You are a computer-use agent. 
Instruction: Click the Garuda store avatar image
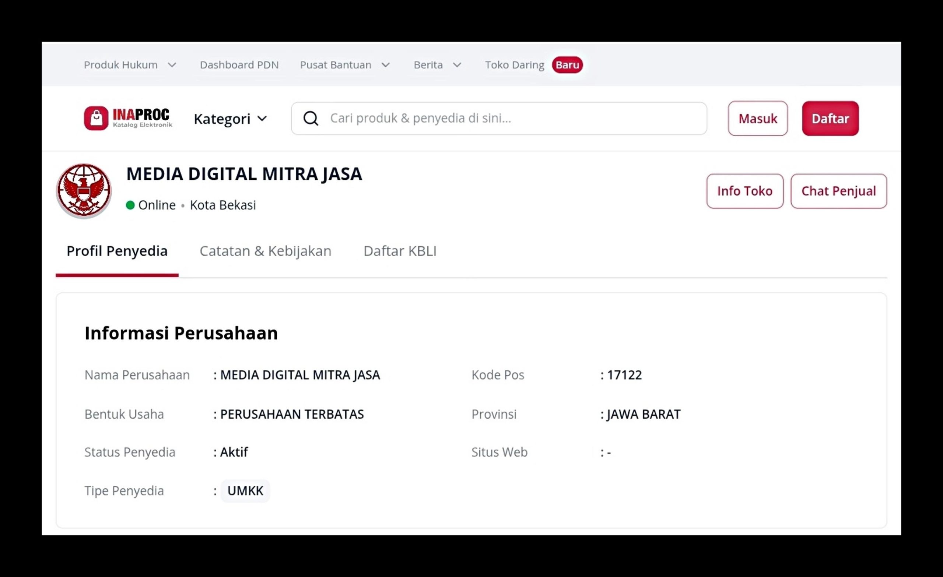click(84, 190)
